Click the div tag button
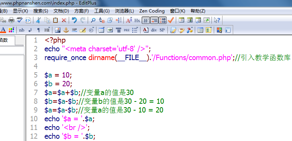This screenshot has height=141, width=292. click(154, 30)
